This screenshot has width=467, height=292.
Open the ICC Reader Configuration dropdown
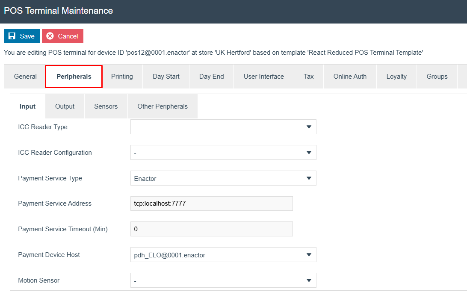[x=223, y=153]
